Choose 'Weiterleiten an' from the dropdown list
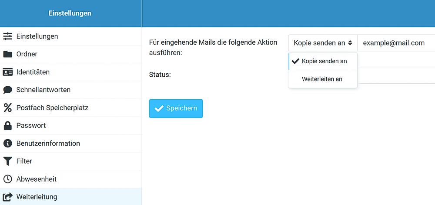 click(x=323, y=79)
